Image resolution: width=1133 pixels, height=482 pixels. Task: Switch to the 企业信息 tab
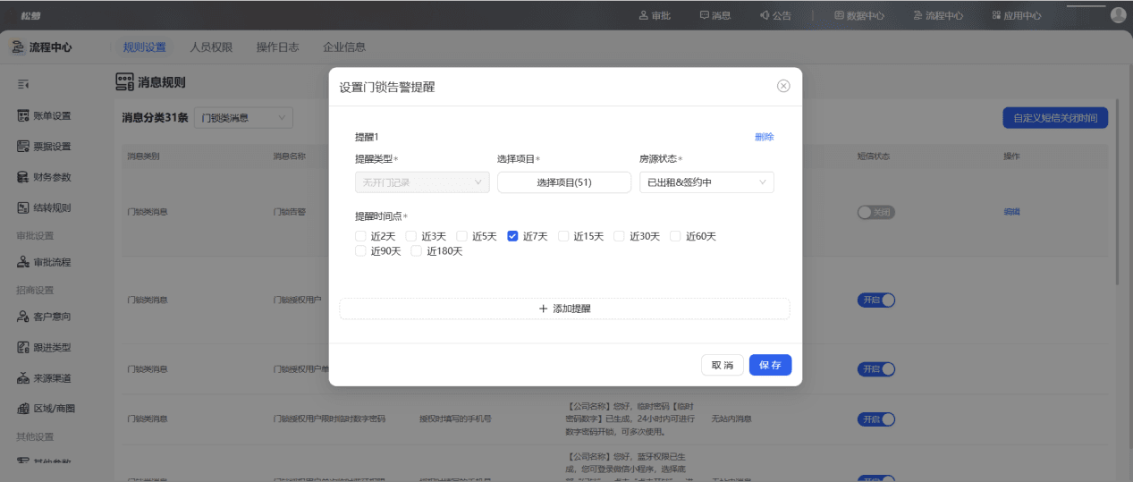pos(344,47)
